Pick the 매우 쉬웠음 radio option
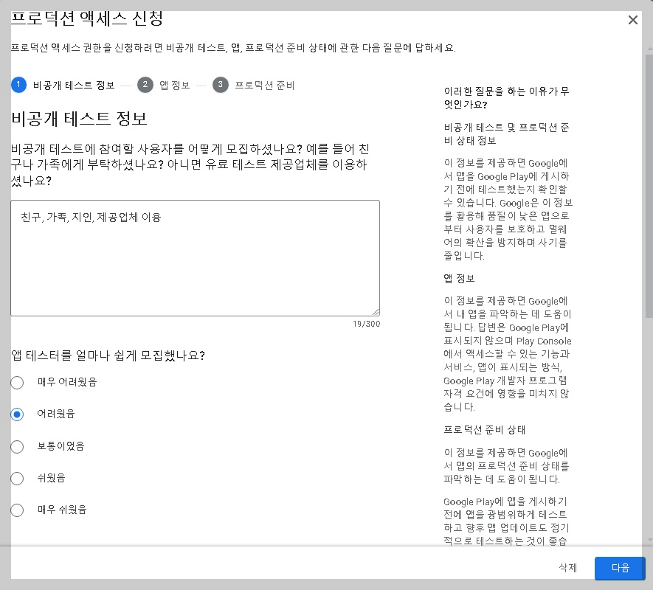This screenshot has width=653, height=590. pos(17,510)
